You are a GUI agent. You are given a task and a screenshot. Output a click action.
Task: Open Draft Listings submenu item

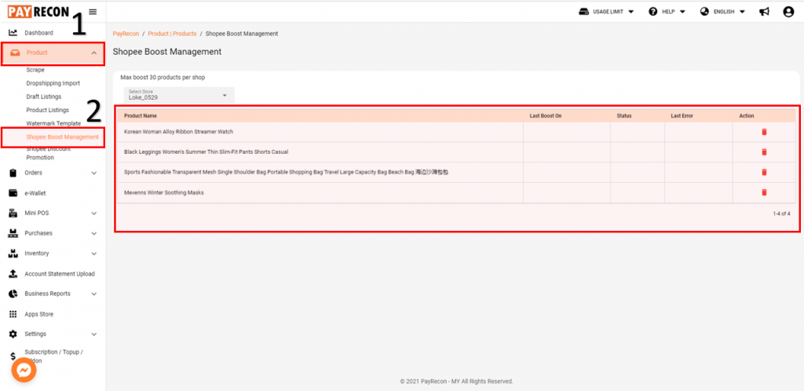point(44,97)
